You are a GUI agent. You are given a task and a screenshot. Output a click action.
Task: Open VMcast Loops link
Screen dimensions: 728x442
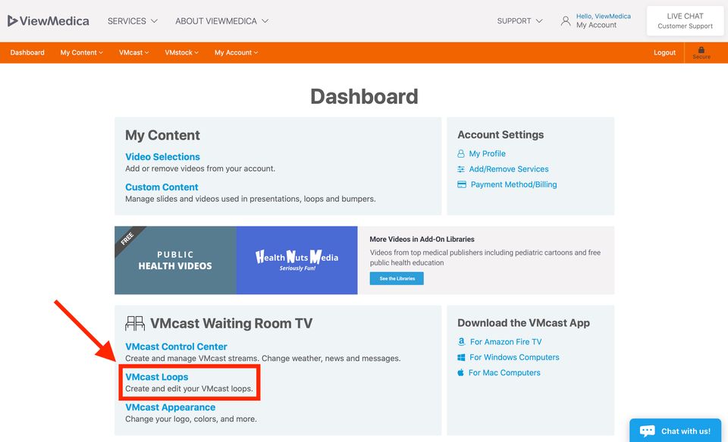pos(157,377)
